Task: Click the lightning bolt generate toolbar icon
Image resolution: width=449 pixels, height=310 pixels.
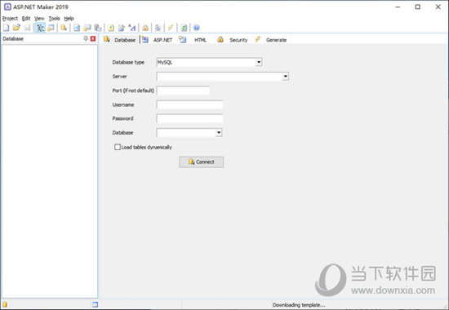Action: [171, 28]
